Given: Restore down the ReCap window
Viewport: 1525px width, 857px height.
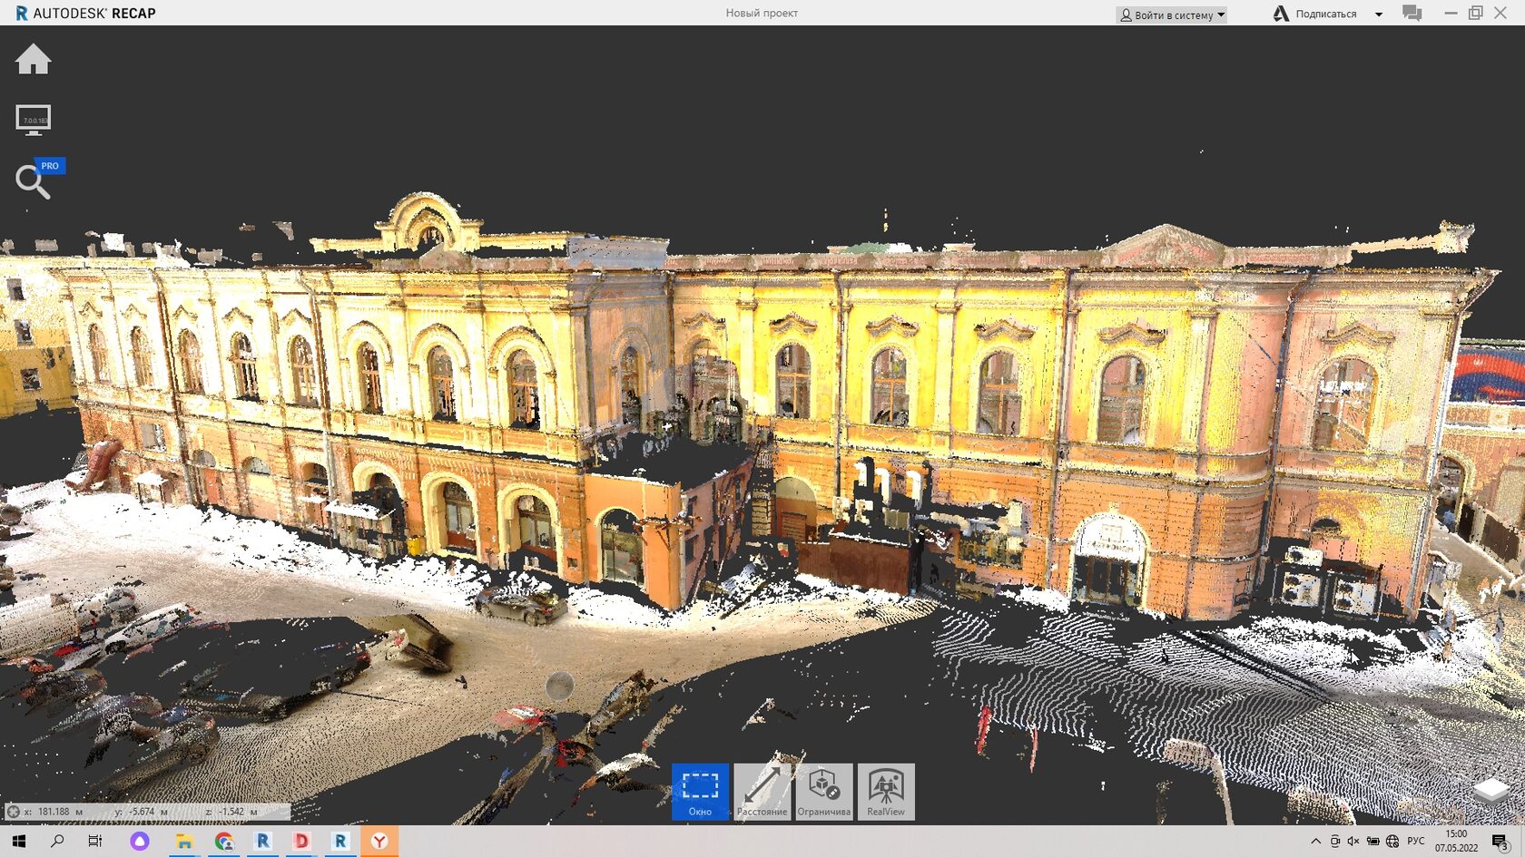Looking at the screenshot, I should [x=1476, y=13].
